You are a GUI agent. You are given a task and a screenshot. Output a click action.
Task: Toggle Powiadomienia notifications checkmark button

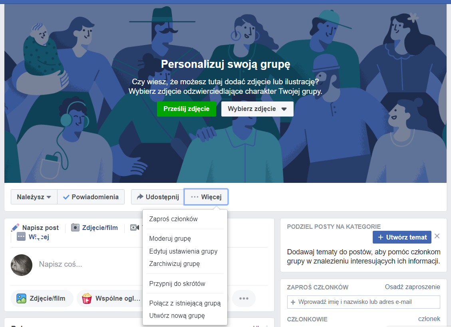click(x=91, y=197)
